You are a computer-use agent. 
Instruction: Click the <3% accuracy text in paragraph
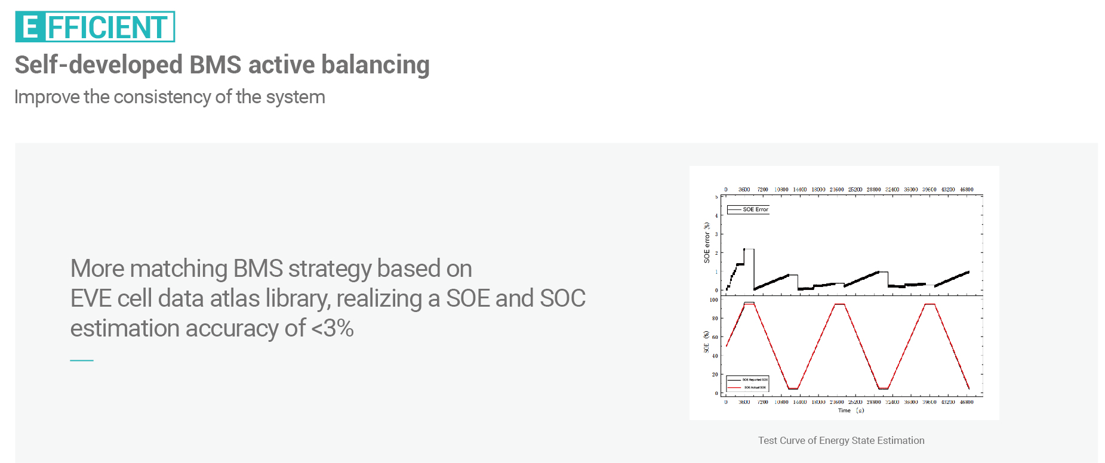tap(333, 328)
